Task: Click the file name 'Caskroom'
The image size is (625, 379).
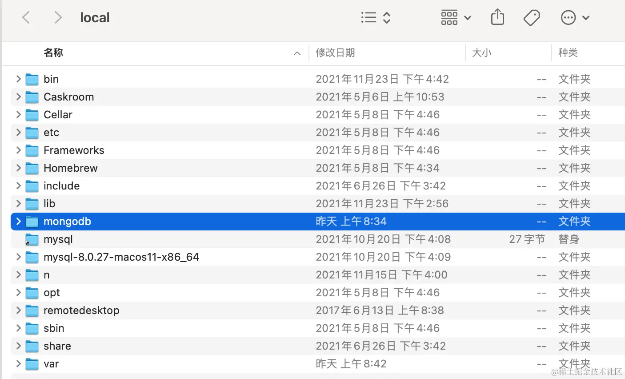Action: 69,97
